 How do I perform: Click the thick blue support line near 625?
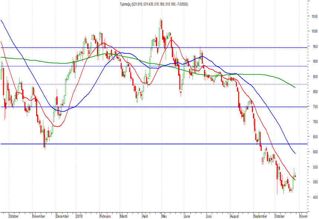pyautogui.click(x=154, y=144)
